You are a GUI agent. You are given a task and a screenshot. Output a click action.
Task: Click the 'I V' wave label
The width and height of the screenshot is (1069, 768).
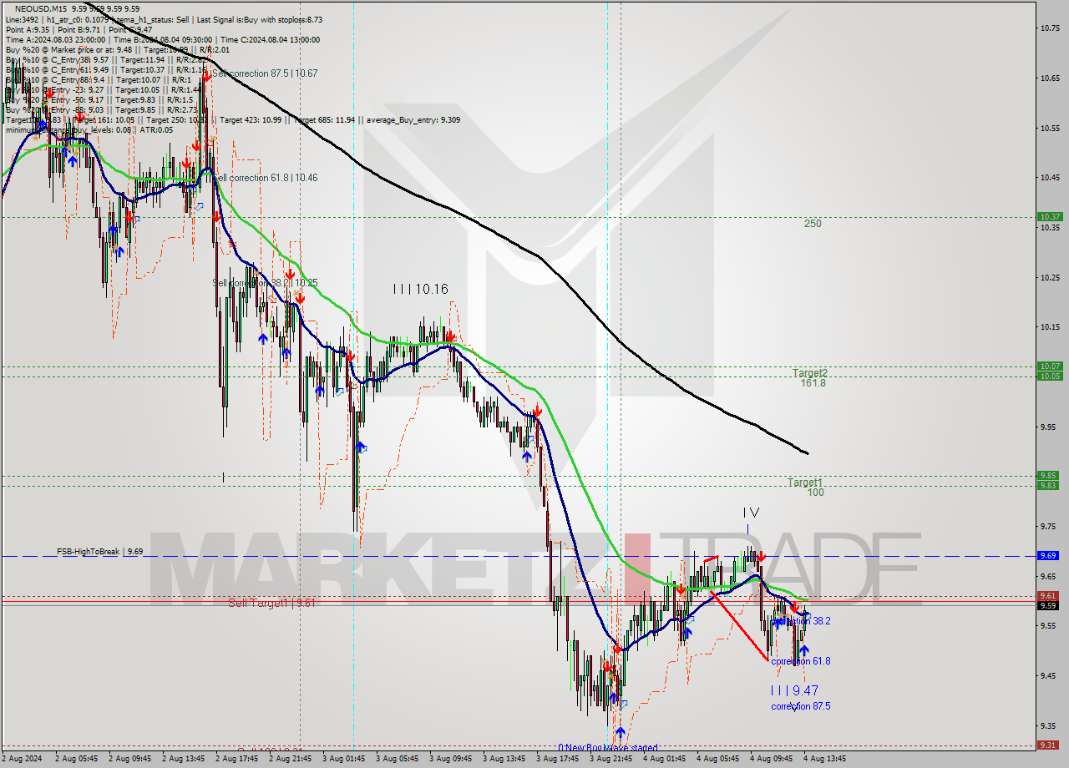(x=751, y=513)
